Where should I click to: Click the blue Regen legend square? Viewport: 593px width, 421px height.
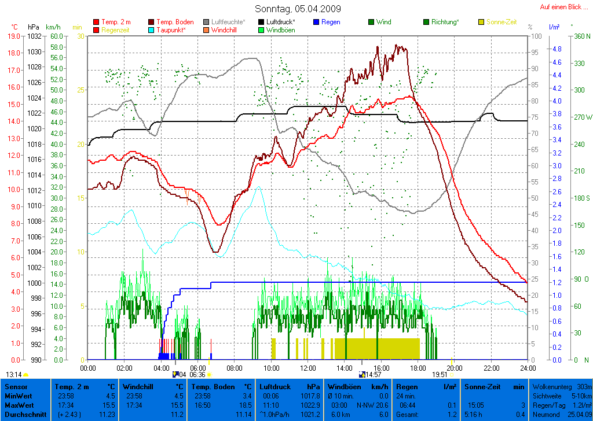(x=316, y=22)
